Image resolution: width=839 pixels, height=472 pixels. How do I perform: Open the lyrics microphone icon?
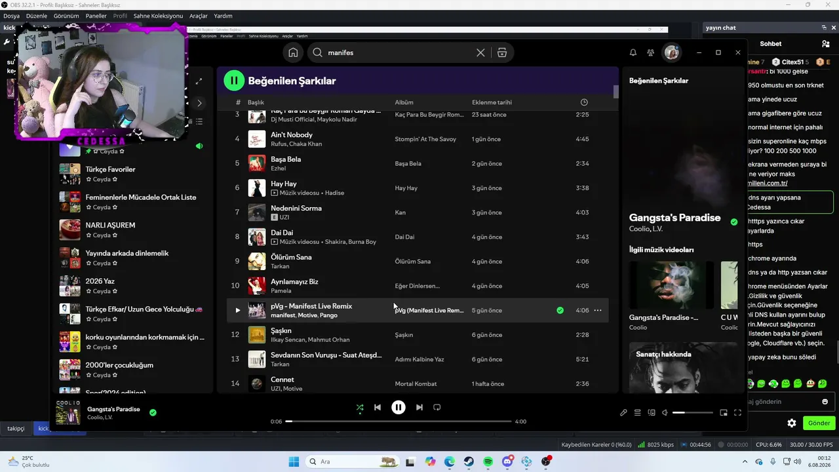pyautogui.click(x=623, y=412)
